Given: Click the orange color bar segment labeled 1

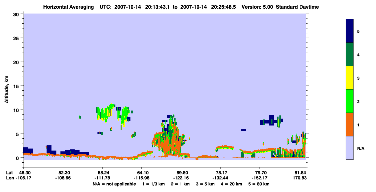Looking at the screenshot, I should click(350, 124).
